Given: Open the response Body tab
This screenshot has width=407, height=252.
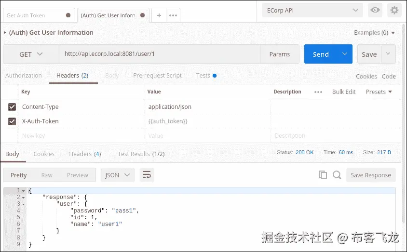Looking at the screenshot, I should [12, 154].
